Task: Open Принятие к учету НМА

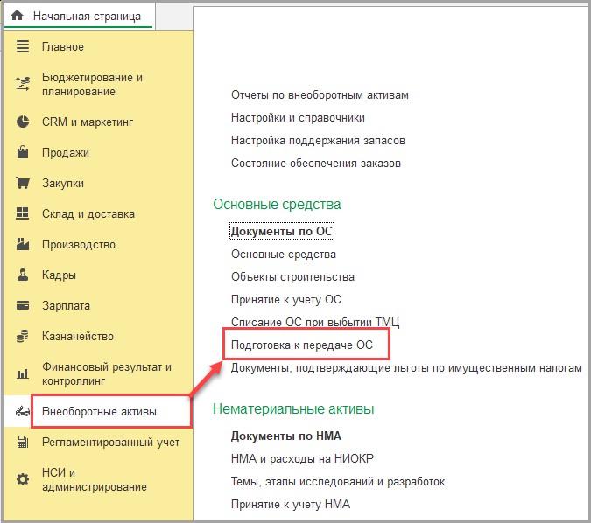Action: pyautogui.click(x=291, y=504)
